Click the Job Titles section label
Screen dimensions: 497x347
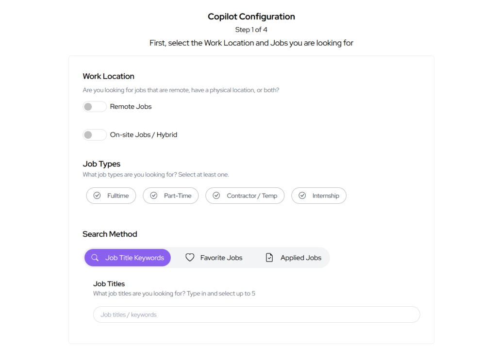[x=109, y=283]
